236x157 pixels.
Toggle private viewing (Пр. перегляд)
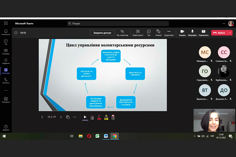pos(122,32)
